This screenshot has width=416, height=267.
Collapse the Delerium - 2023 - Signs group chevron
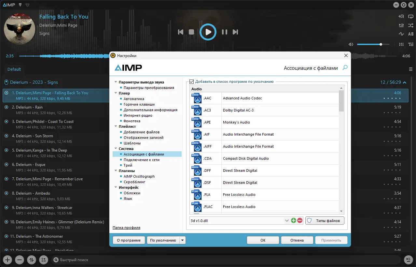[x=405, y=82]
